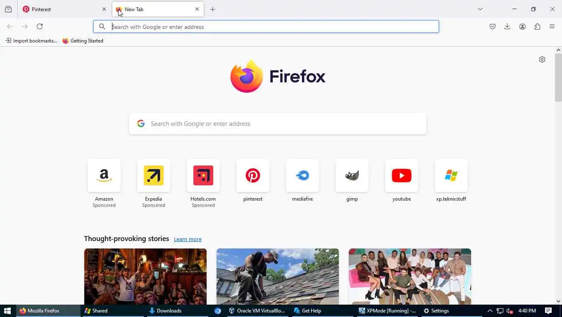The width and height of the screenshot is (562, 317).
Task: Click the page scrollbar up arrow
Action: pos(558,50)
